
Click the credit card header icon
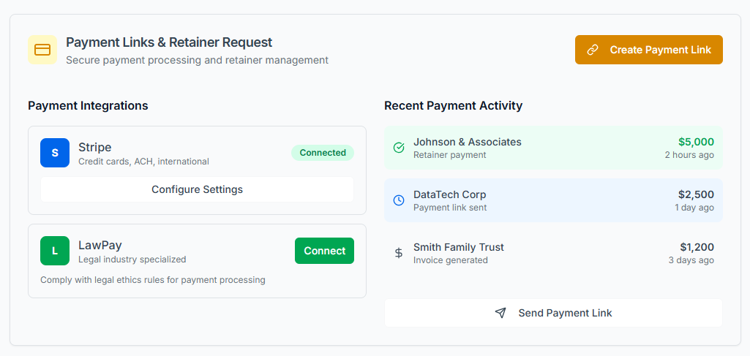[42, 50]
